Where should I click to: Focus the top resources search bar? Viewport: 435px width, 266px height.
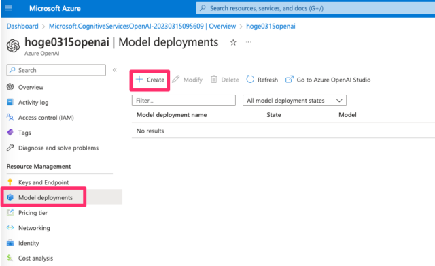click(x=315, y=8)
